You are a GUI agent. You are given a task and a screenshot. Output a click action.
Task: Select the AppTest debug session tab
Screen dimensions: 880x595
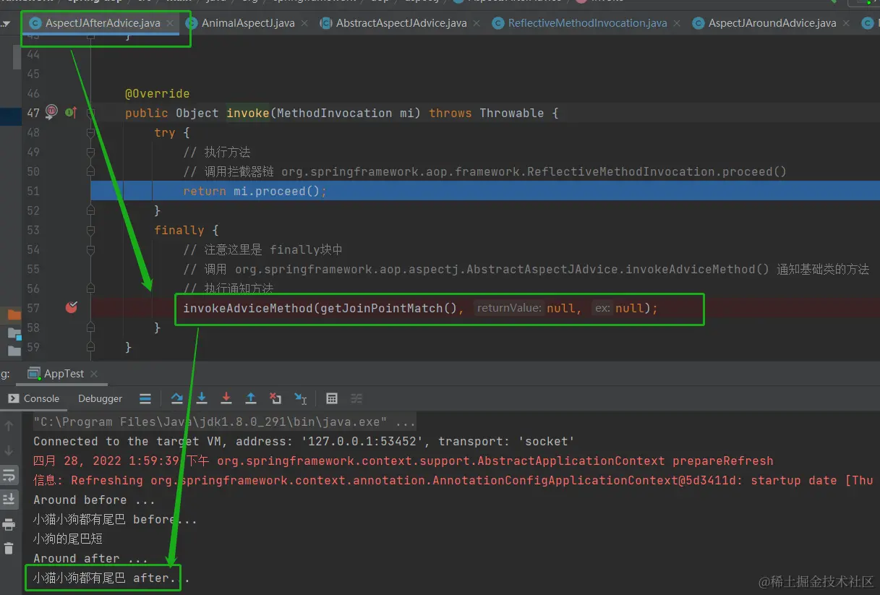tap(64, 374)
